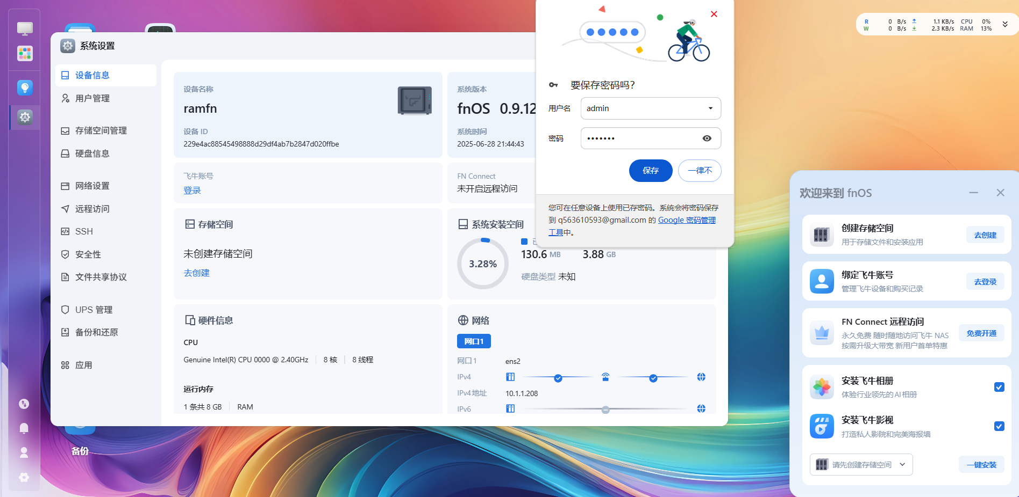Click the 备份 desktop icon label
The image size is (1019, 497).
pos(80,451)
